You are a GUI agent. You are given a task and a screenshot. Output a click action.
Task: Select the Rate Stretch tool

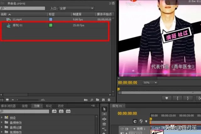click(104, 129)
